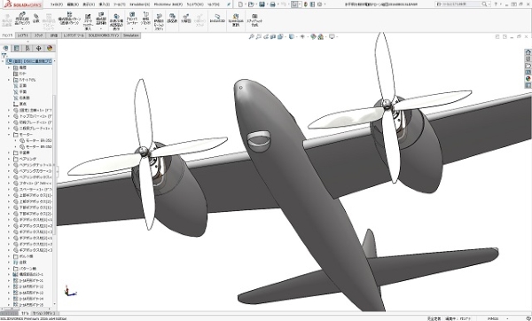Switch to the Simulation ribbon tab

pyautogui.click(x=131, y=35)
